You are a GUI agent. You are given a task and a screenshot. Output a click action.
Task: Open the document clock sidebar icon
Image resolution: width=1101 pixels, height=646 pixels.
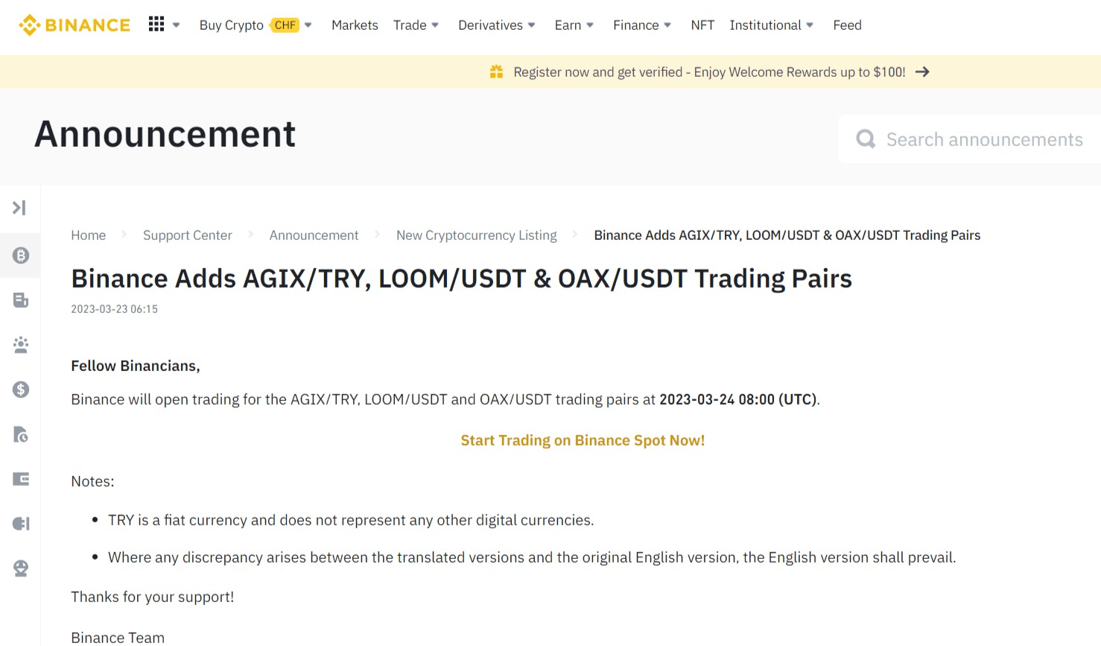click(x=21, y=434)
